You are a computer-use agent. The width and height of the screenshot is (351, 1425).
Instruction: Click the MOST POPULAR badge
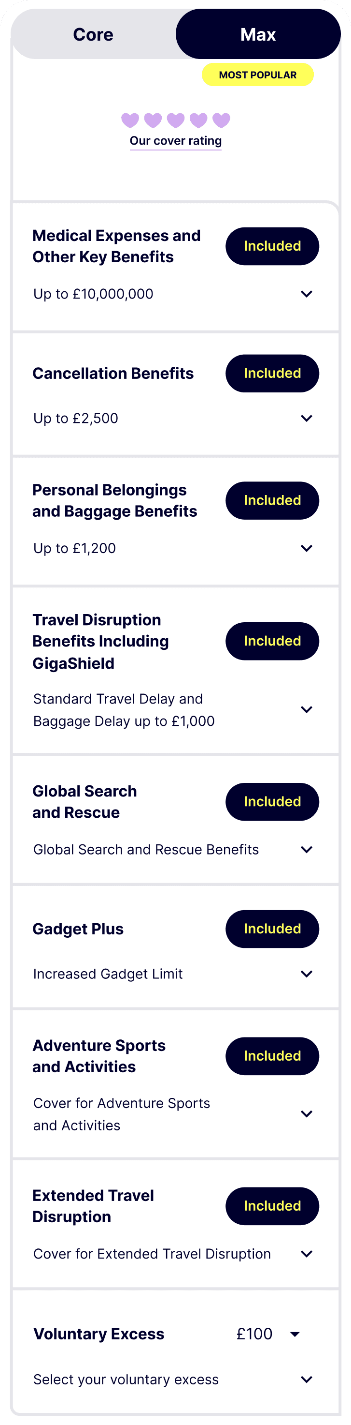point(258,74)
